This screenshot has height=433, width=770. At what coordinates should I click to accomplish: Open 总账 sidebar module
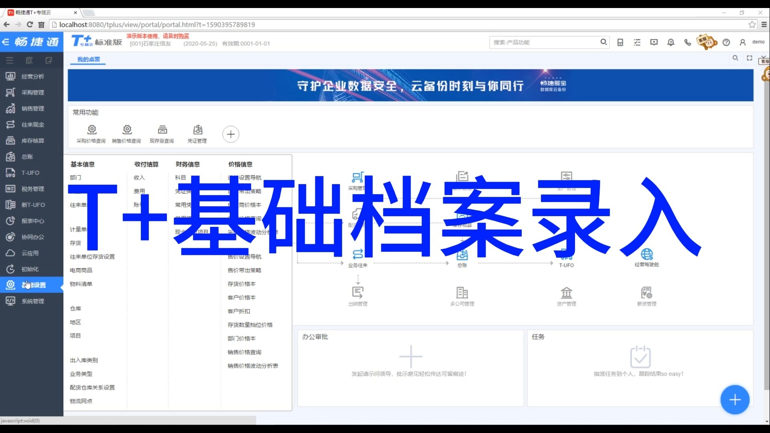(32, 156)
